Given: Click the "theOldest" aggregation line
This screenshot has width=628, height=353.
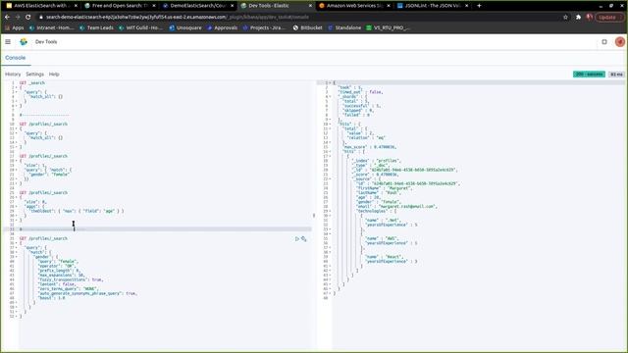Looking at the screenshot, I should [78, 211].
